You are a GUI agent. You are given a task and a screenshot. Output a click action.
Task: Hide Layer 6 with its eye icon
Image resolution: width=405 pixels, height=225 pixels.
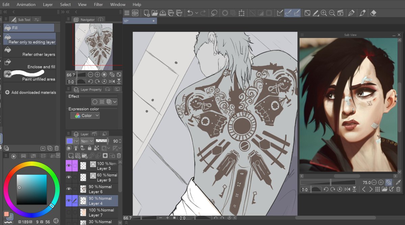click(x=69, y=189)
